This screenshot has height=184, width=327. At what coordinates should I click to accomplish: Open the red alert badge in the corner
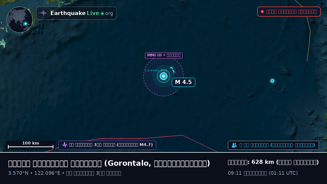pyautogui.click(x=289, y=11)
